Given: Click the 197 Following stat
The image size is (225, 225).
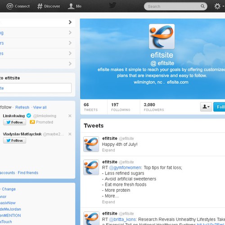Looking at the screenshot, I should pos(121,107).
